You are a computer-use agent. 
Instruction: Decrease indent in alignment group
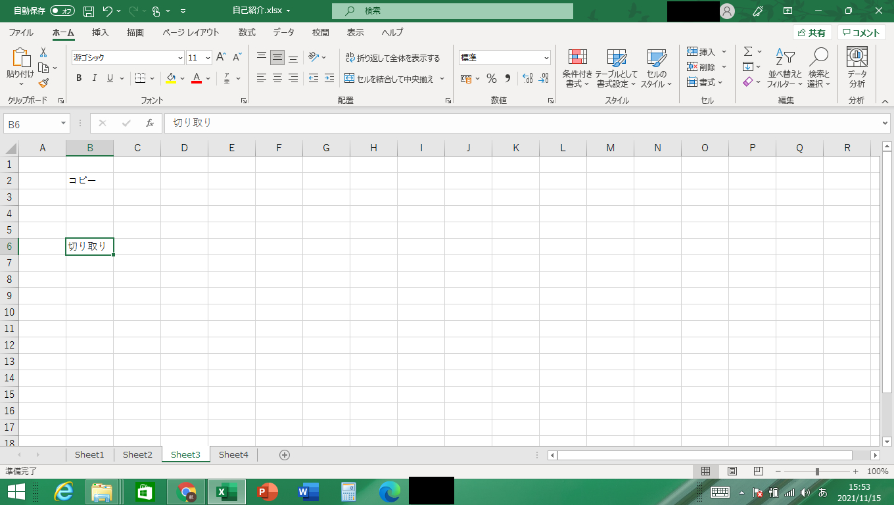tap(314, 78)
